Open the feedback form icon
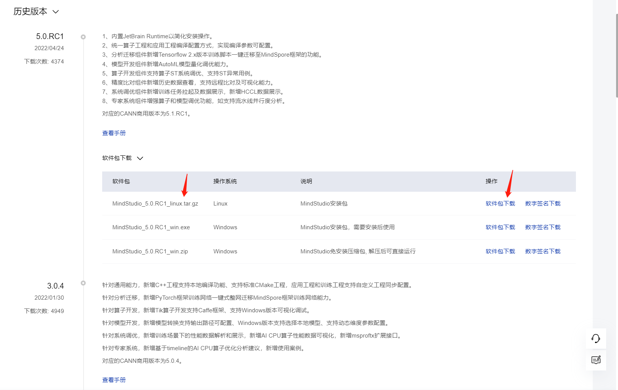The image size is (618, 390). point(596,360)
